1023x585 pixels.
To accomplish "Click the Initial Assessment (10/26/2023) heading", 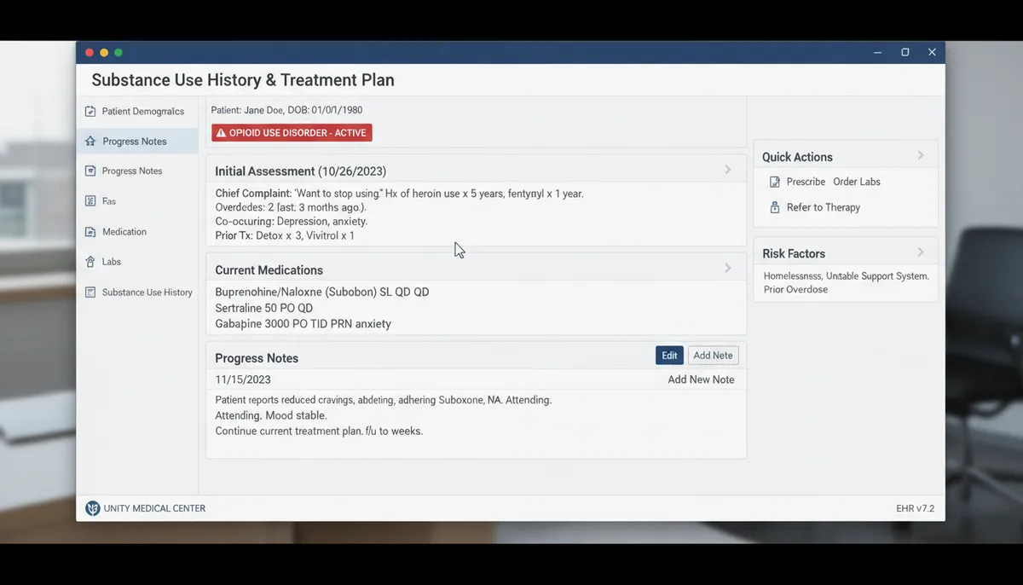I will 301,171.
